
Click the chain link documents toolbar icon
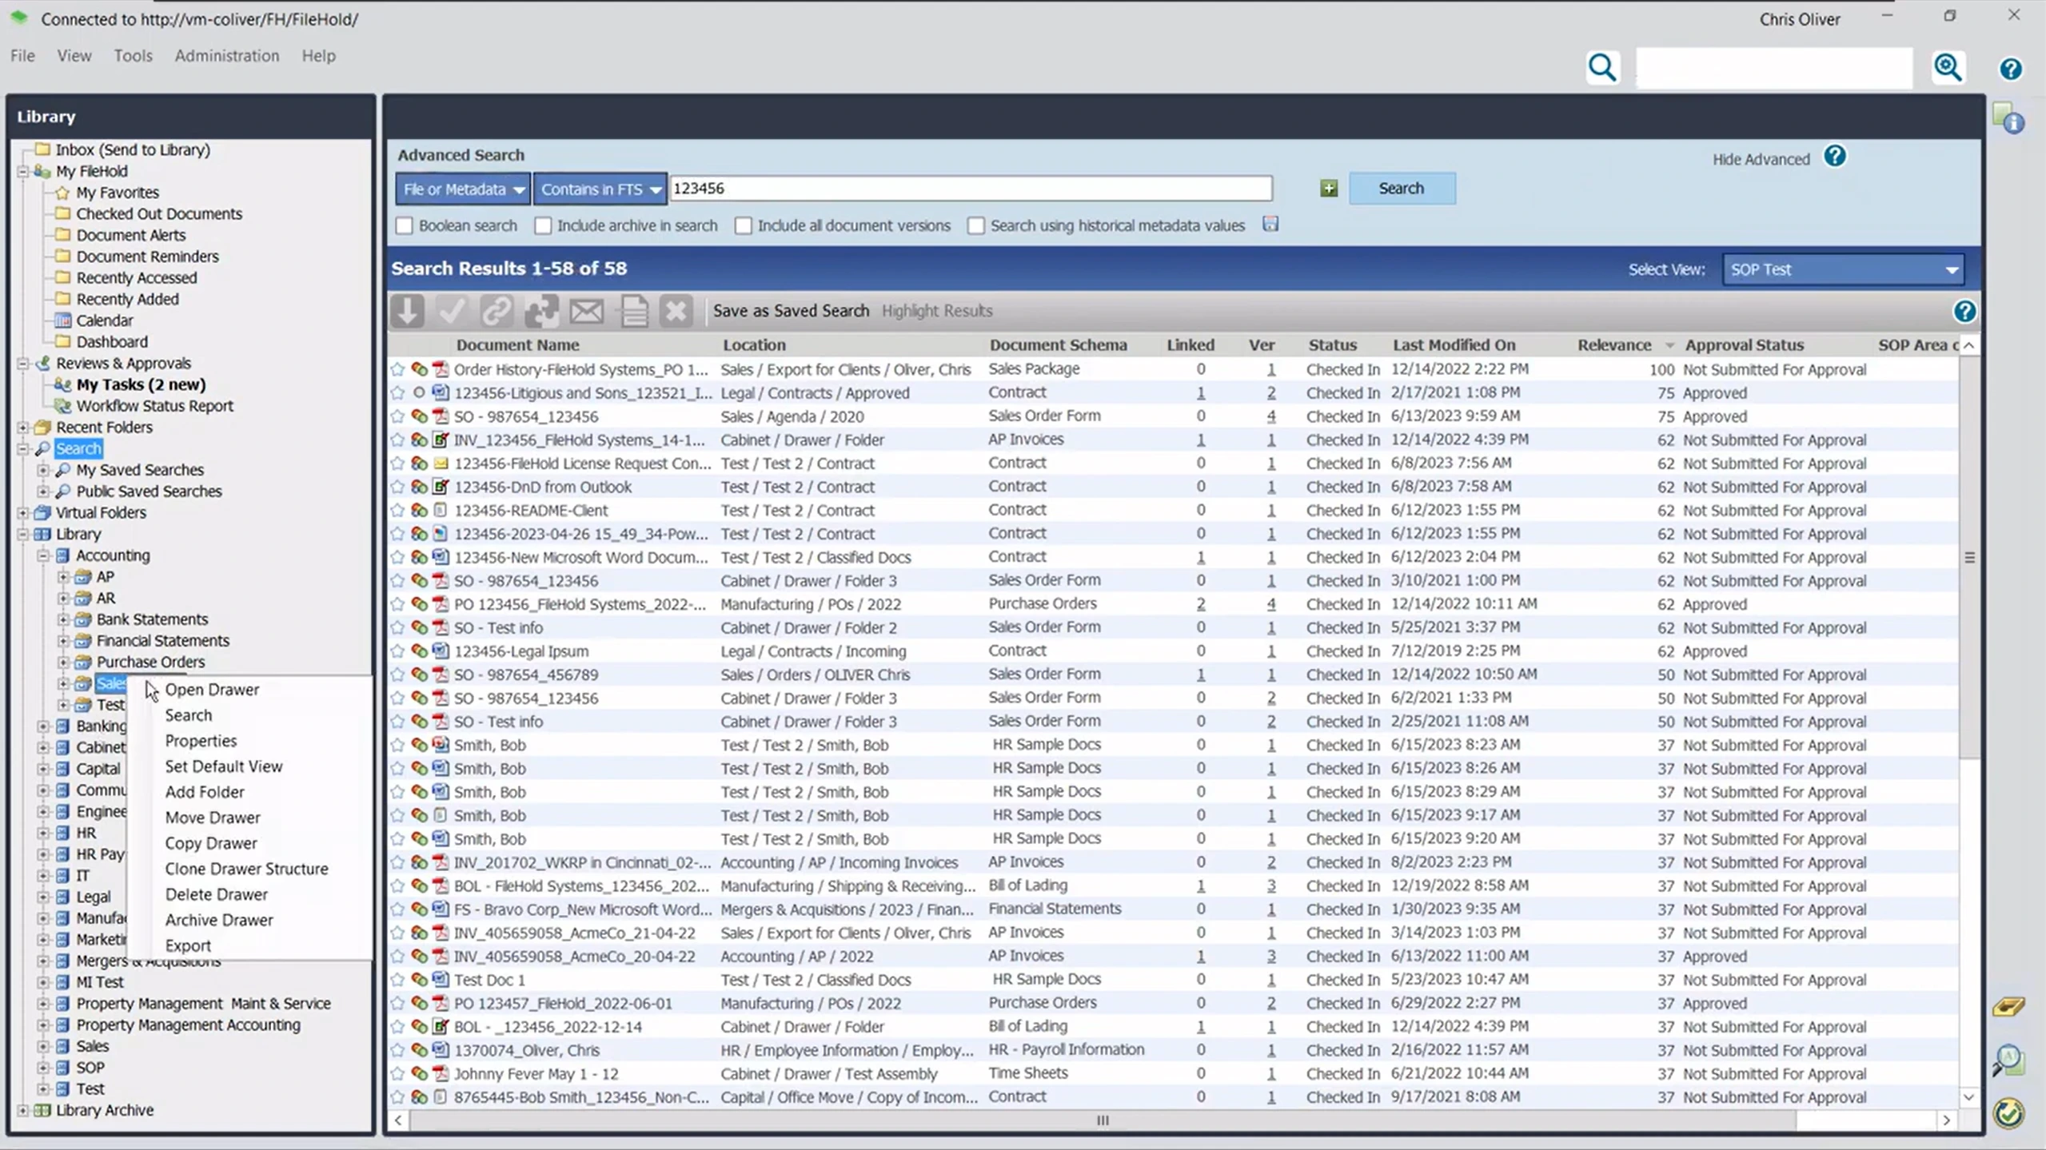pos(497,311)
